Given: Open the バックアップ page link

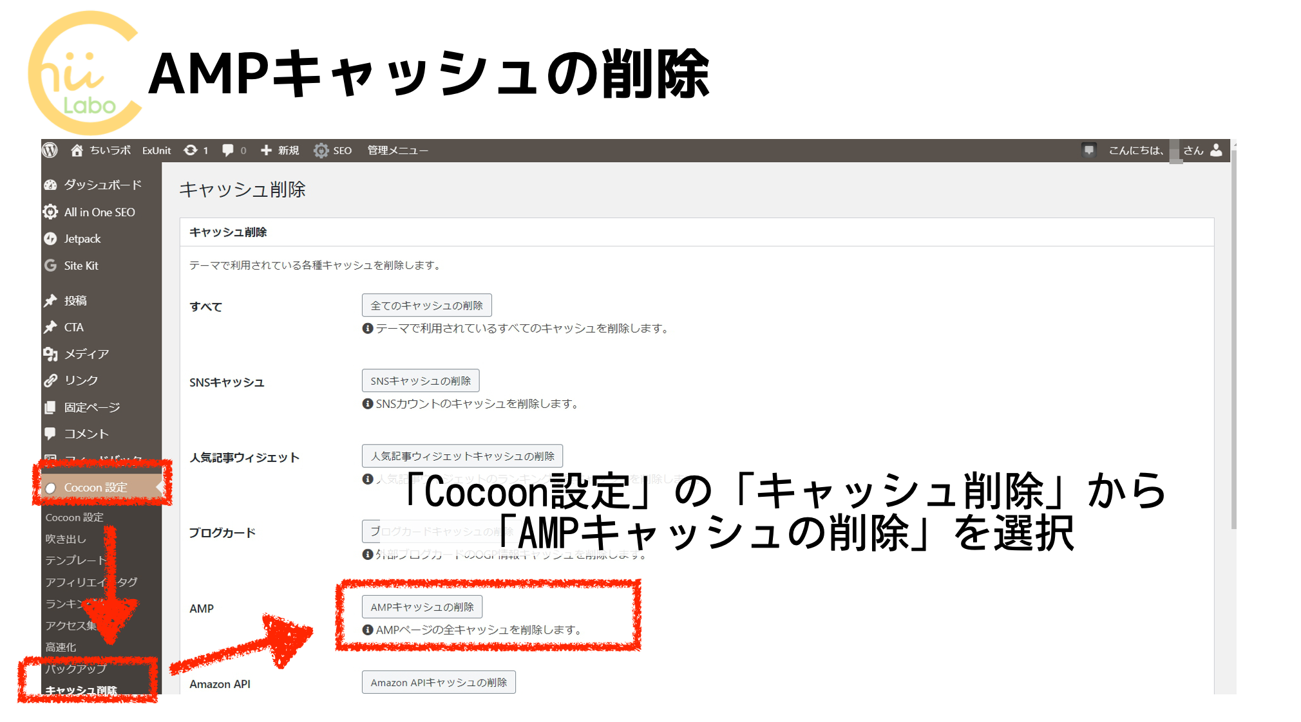Looking at the screenshot, I should pyautogui.click(x=75, y=669).
